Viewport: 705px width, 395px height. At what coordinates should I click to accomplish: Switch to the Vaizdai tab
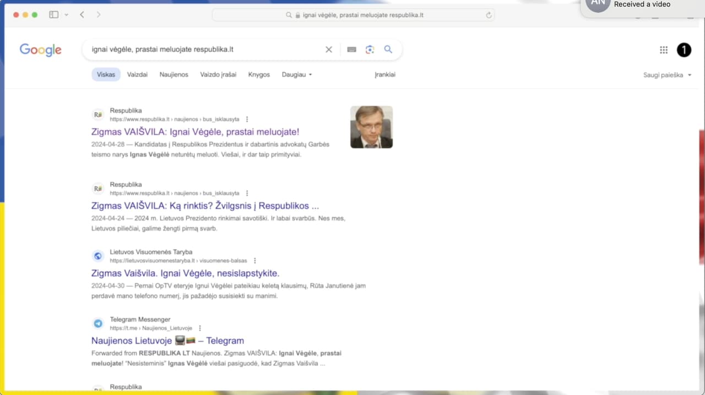pyautogui.click(x=137, y=74)
